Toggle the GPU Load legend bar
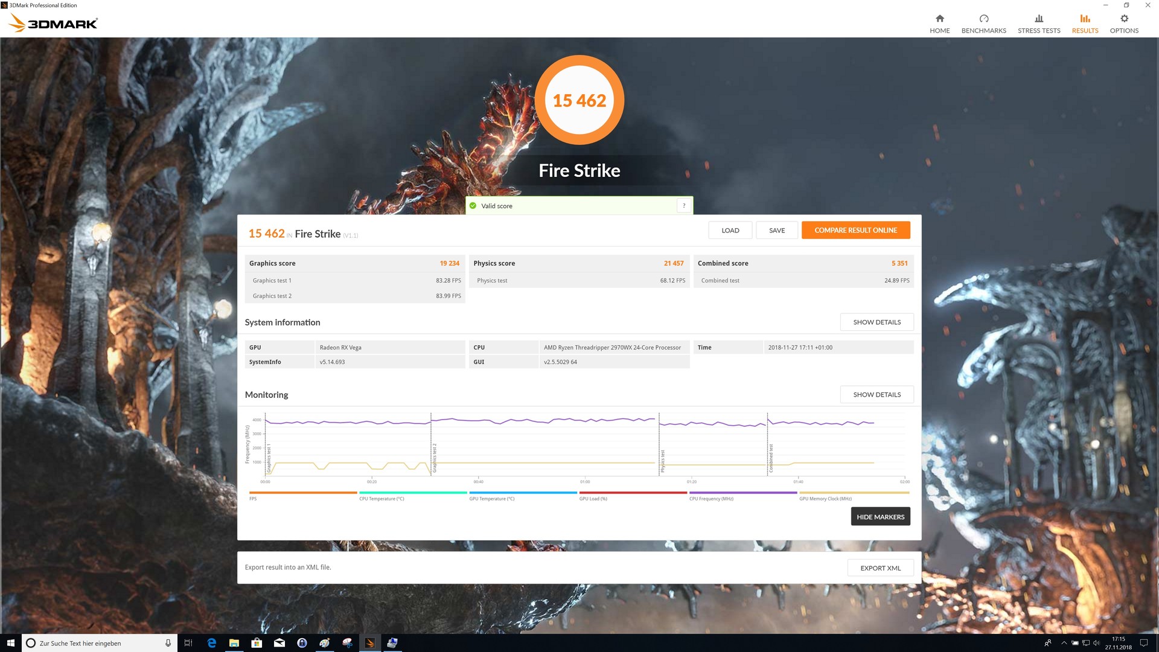The height and width of the screenshot is (652, 1159). coord(633,493)
